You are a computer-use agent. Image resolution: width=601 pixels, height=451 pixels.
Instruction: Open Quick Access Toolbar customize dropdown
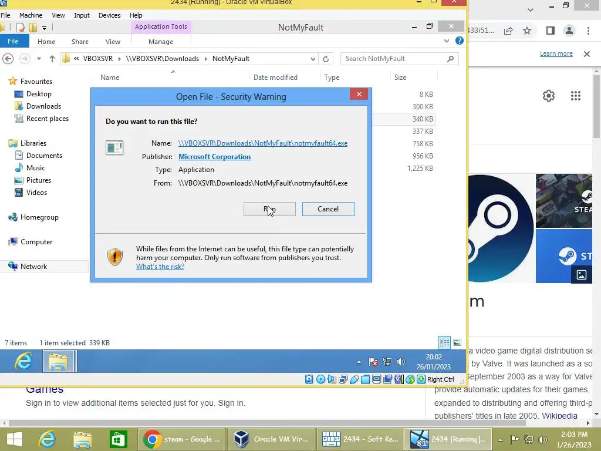(44, 28)
